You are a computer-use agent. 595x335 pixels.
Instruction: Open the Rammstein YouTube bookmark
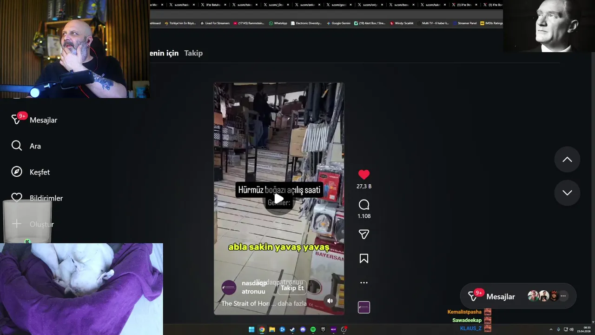point(249,23)
